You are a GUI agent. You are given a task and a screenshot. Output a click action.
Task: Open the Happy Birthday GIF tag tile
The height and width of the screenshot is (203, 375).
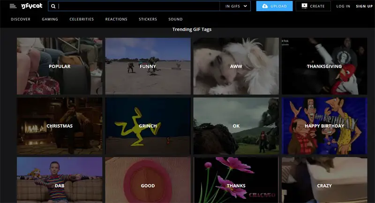click(x=324, y=126)
